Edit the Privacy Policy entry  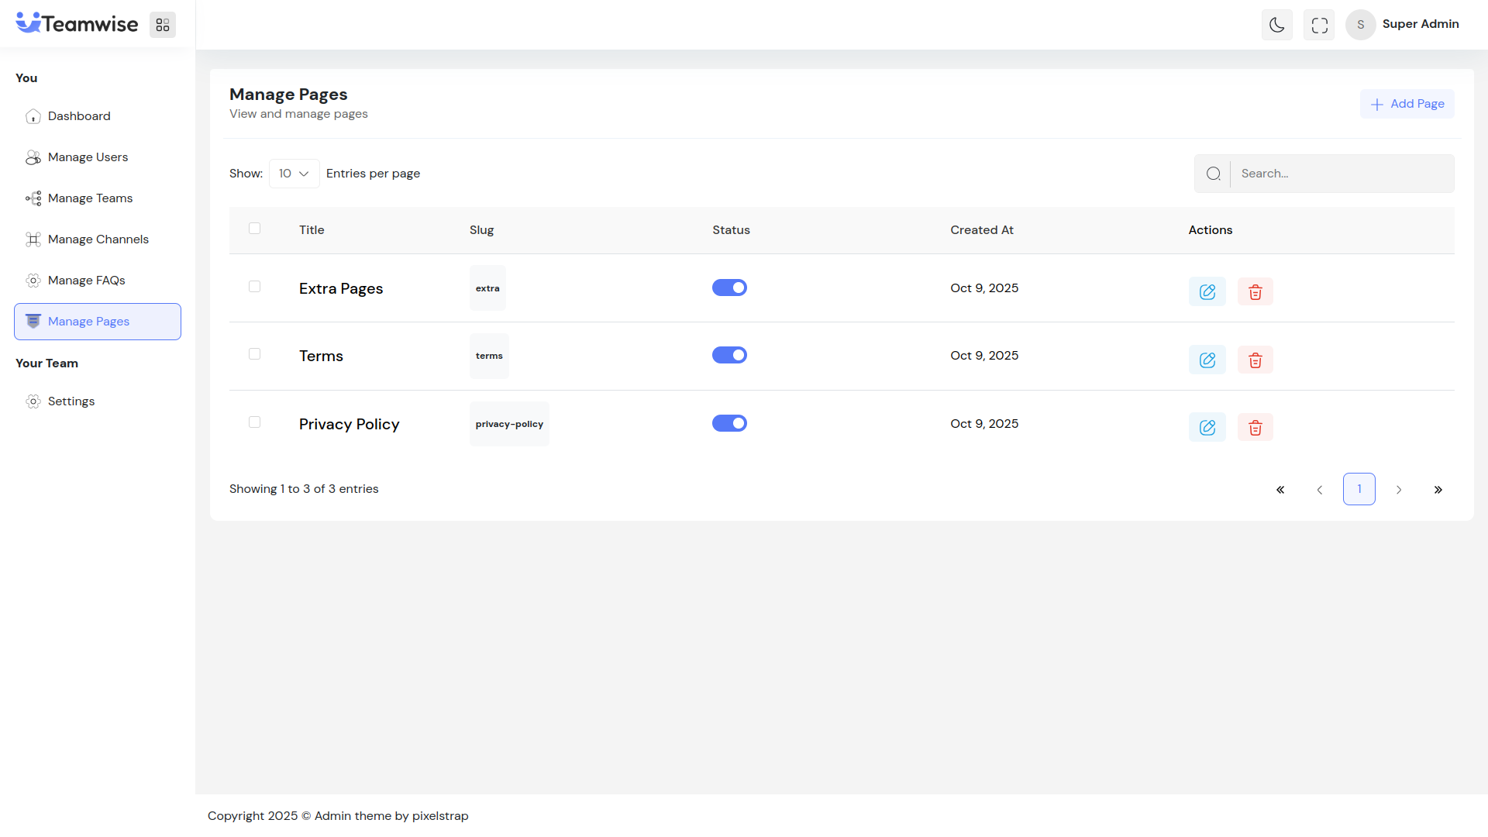pos(1207,428)
